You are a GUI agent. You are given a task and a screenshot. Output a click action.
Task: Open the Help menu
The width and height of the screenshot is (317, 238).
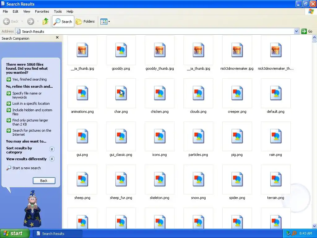(70, 11)
